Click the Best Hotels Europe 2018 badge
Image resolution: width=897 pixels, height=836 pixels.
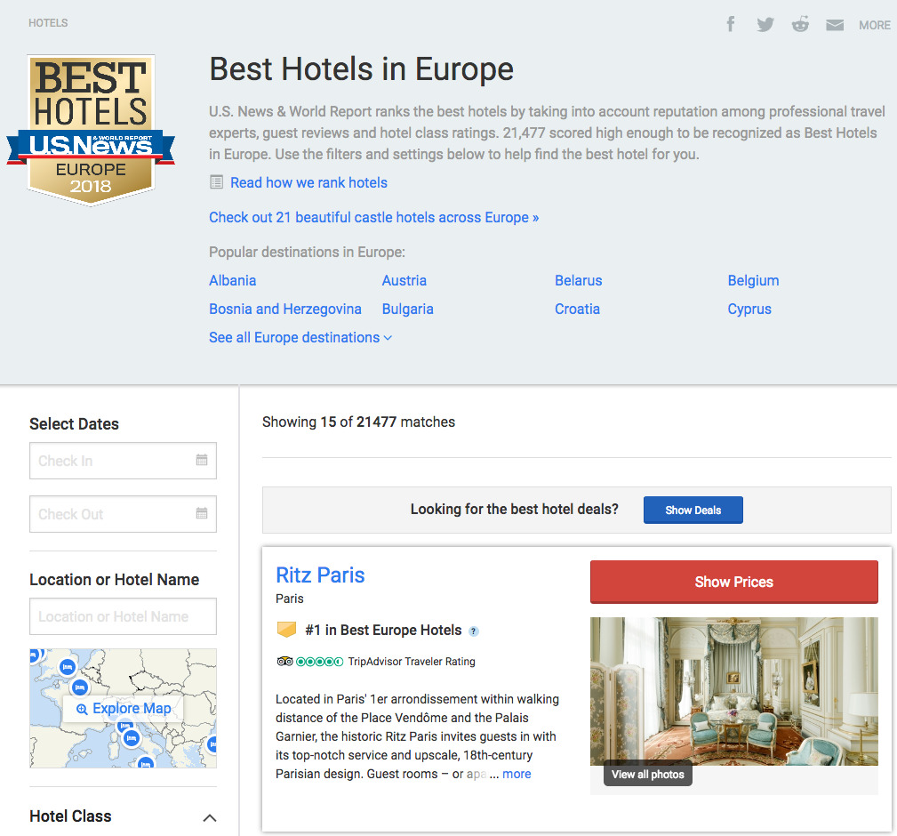[x=91, y=131]
